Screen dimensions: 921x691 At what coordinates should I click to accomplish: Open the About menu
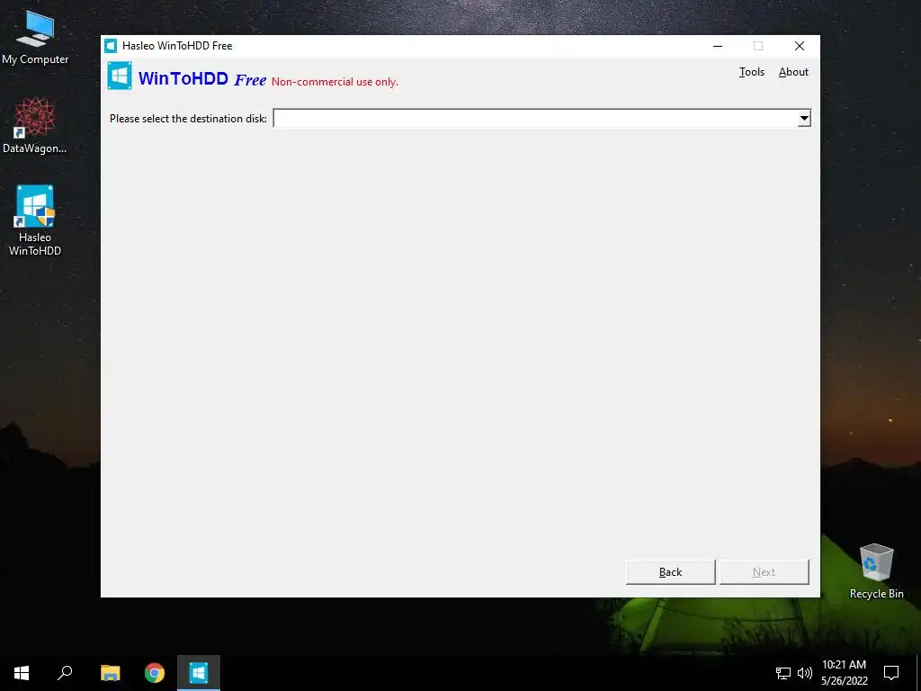pos(793,72)
